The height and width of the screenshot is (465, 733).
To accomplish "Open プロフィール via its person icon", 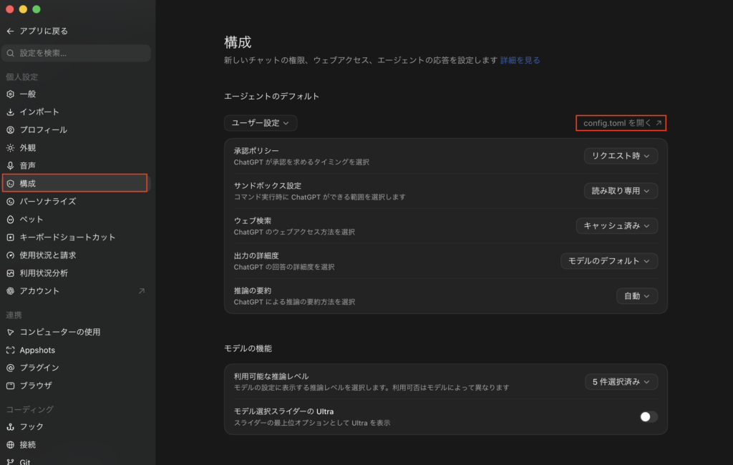I will (x=10, y=130).
